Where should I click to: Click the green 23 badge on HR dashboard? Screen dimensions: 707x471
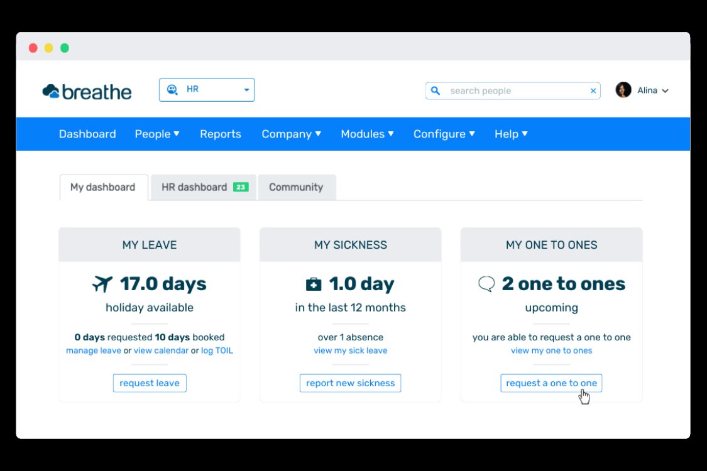(x=241, y=187)
